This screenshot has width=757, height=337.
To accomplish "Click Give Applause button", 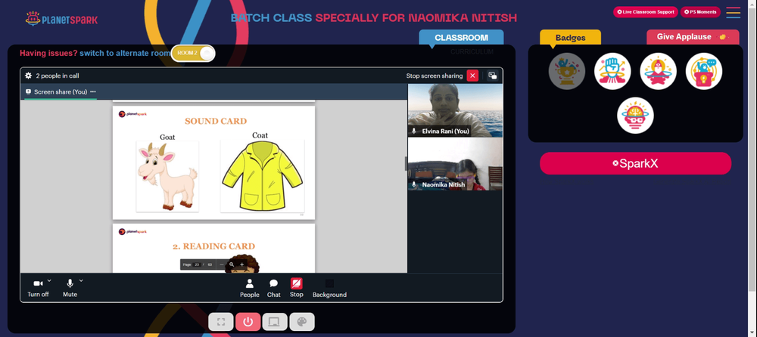I will pos(693,37).
